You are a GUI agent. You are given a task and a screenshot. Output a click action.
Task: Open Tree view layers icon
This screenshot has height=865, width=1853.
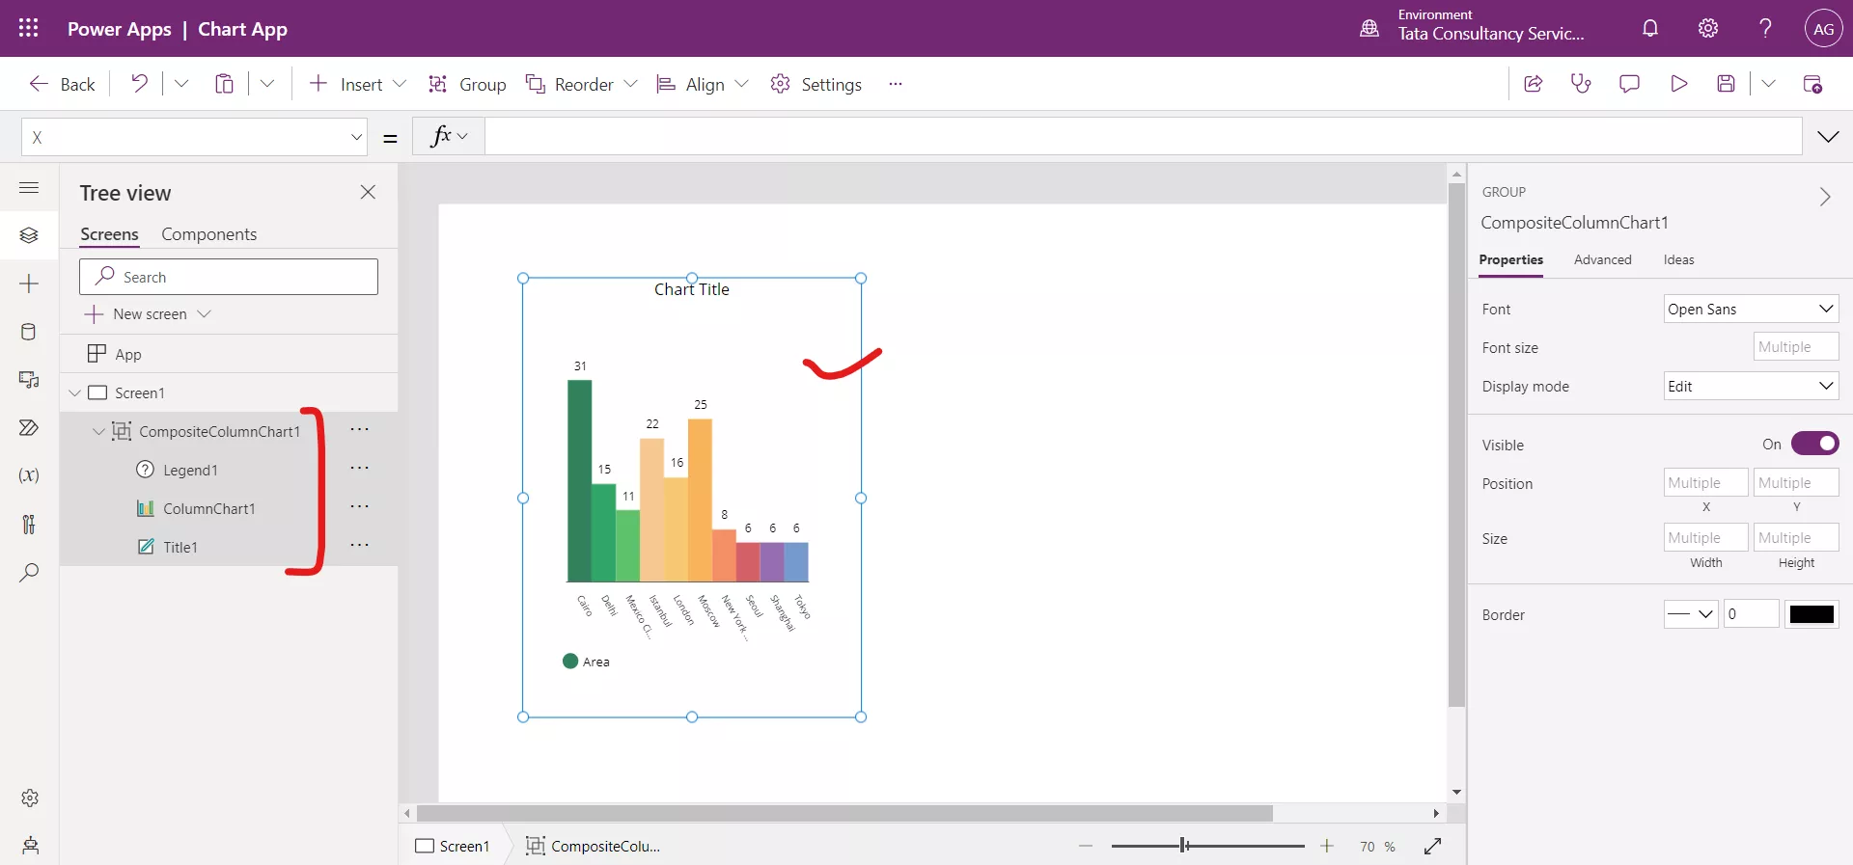(x=29, y=235)
